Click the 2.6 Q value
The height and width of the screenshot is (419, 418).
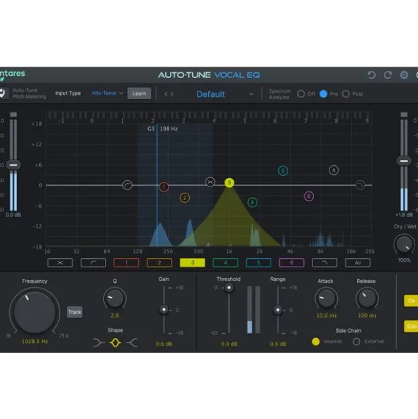tap(115, 315)
